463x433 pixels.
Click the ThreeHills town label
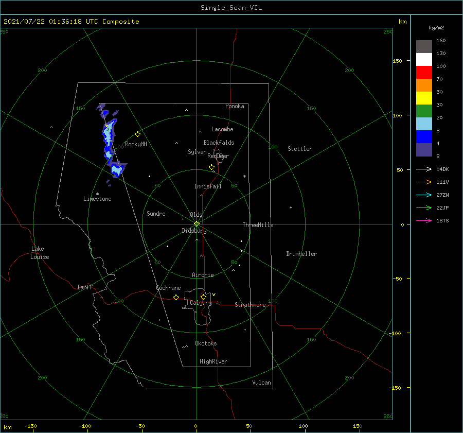tap(258, 225)
